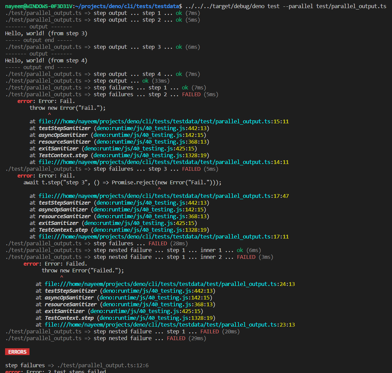Click FAILED on step failures step 2 line
This screenshot has height=373, width=392.
click(x=191, y=95)
